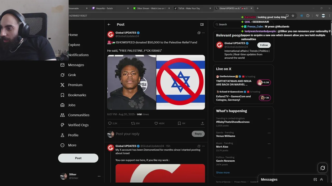Close the HasanAbi Twitch tab

(128, 8)
